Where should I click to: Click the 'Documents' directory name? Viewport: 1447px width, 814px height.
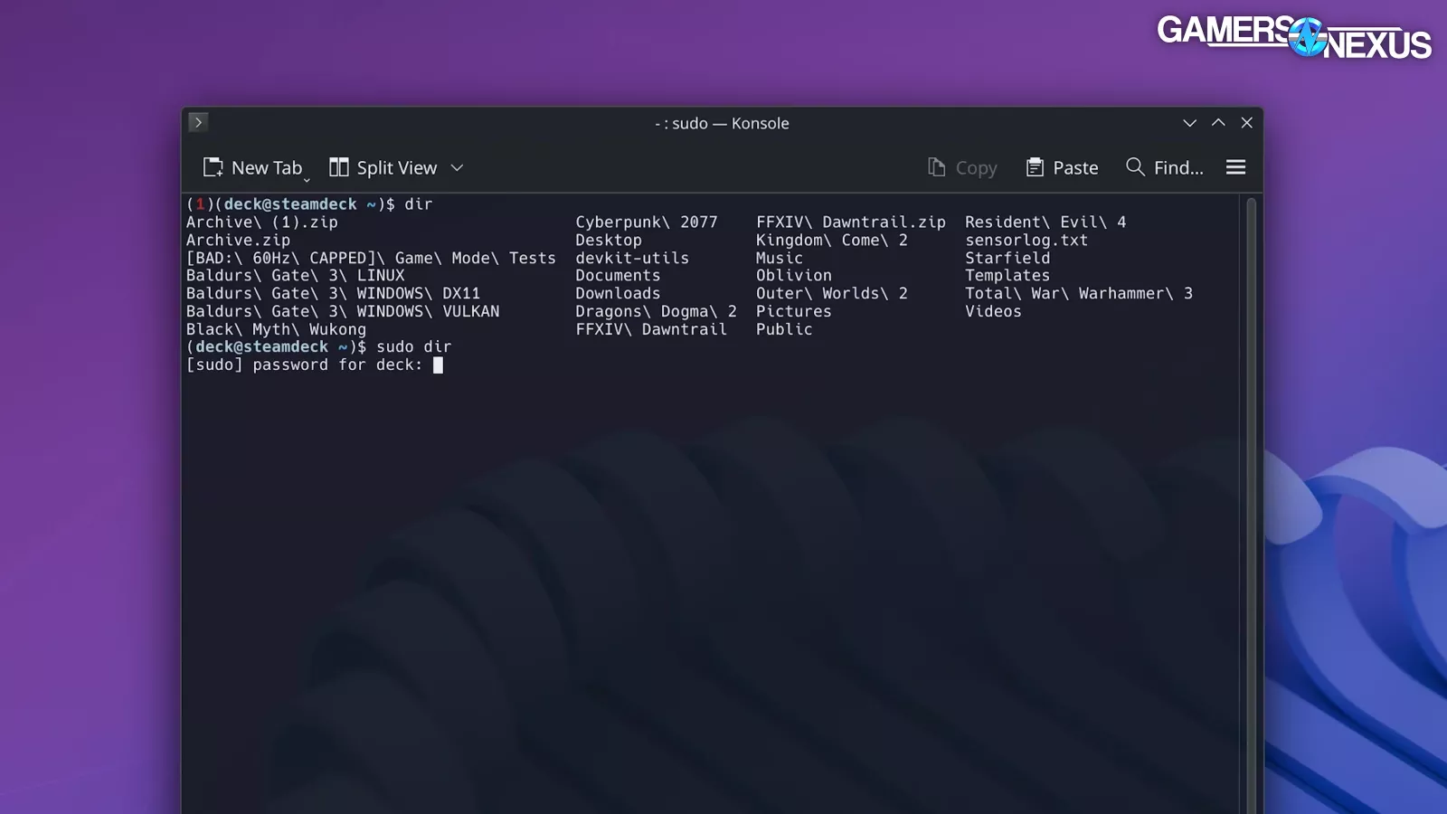click(618, 276)
